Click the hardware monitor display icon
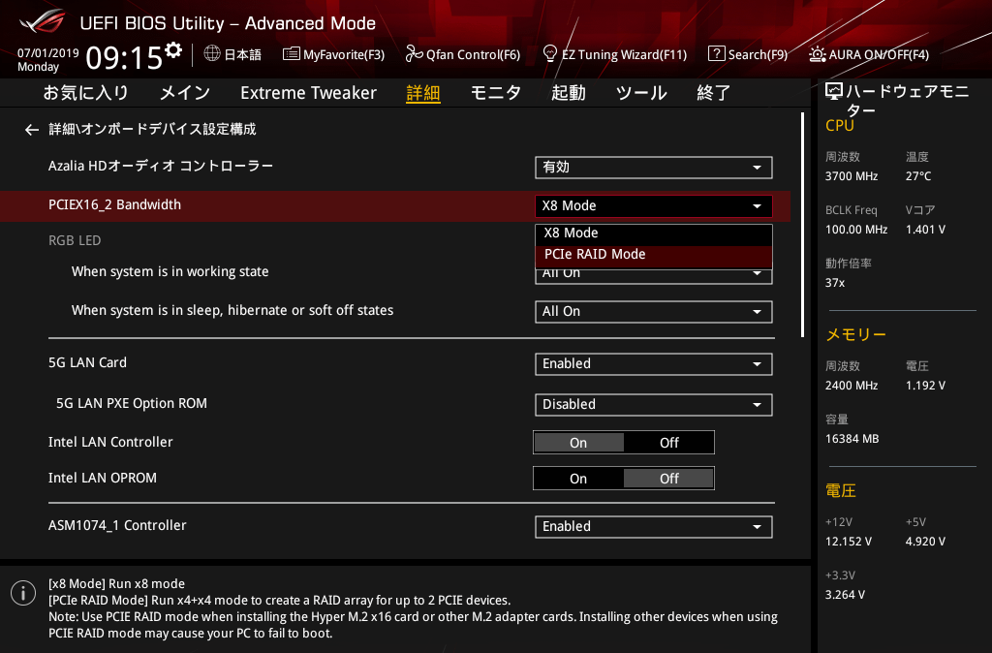This screenshot has width=992, height=653. click(x=834, y=92)
